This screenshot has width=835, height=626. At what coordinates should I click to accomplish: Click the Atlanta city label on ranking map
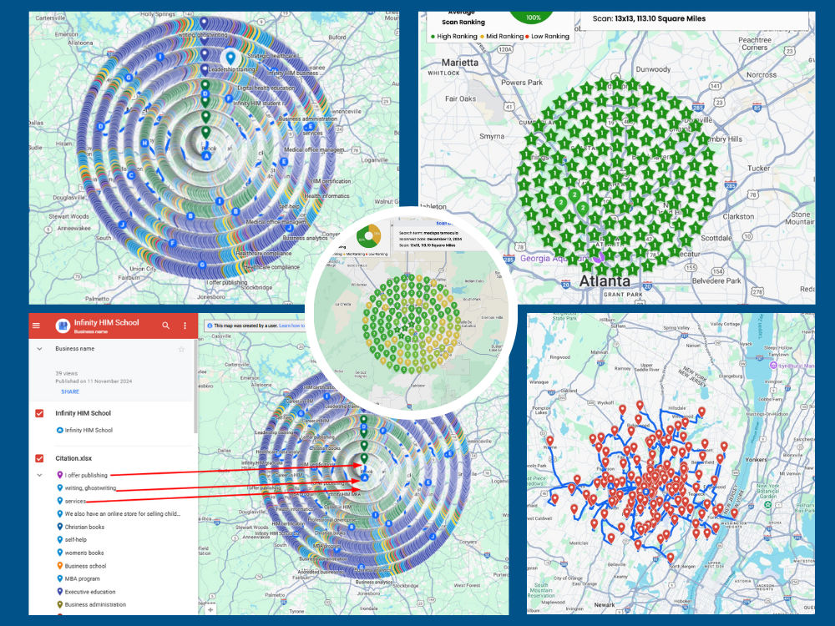(x=605, y=281)
